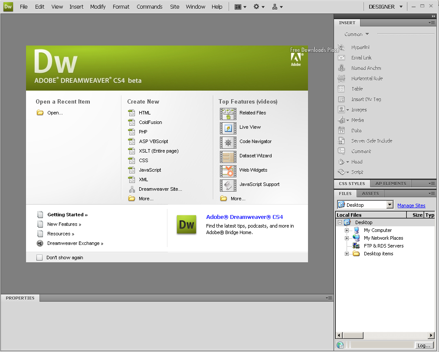439x352 pixels.
Task: Click the JavaScript Support icon
Action: [228, 185]
